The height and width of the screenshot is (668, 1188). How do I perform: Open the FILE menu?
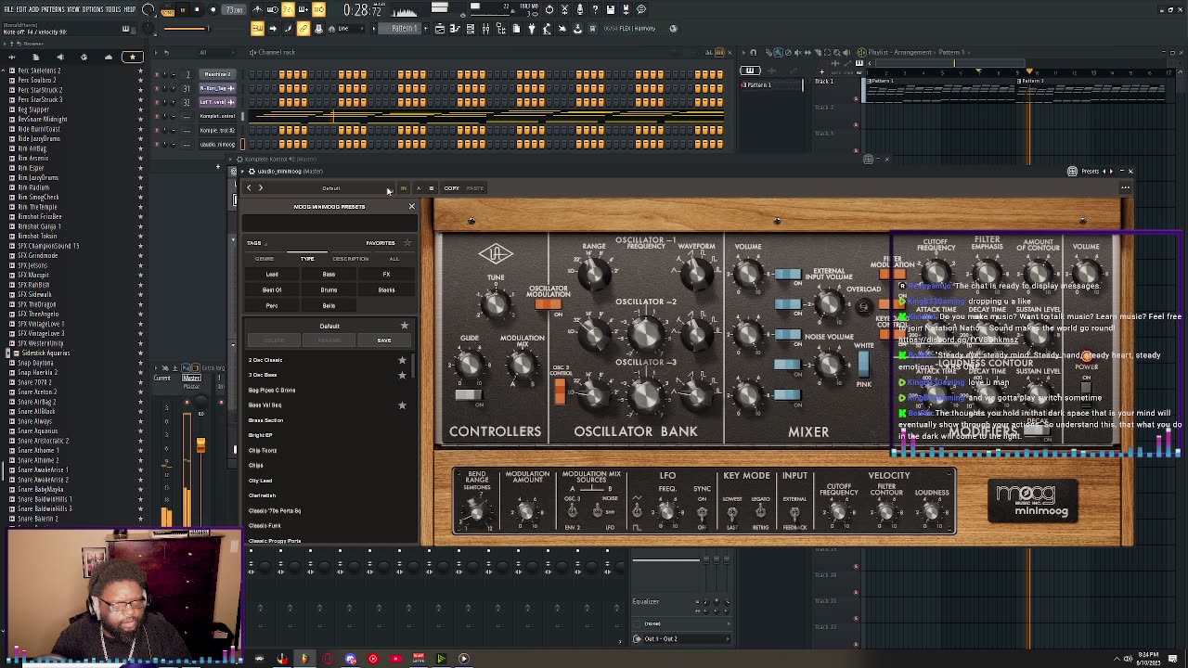tap(8, 9)
